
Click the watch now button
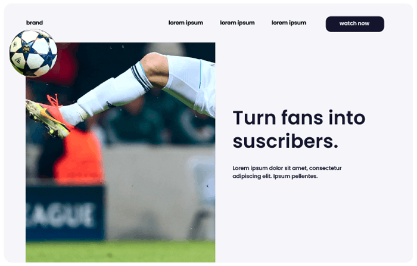[355, 24]
